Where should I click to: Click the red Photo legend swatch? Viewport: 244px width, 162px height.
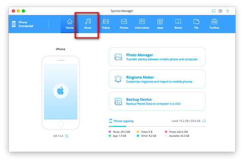click(166, 132)
